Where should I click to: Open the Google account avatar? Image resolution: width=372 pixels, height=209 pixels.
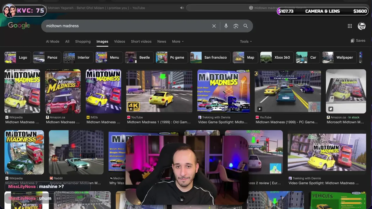(362, 26)
